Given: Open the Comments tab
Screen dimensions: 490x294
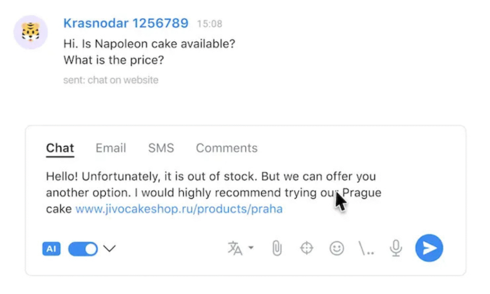Looking at the screenshot, I should [x=226, y=148].
